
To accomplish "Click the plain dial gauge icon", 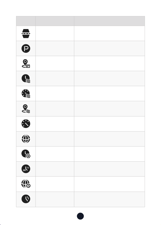I will pyautogui.click(x=26, y=124).
